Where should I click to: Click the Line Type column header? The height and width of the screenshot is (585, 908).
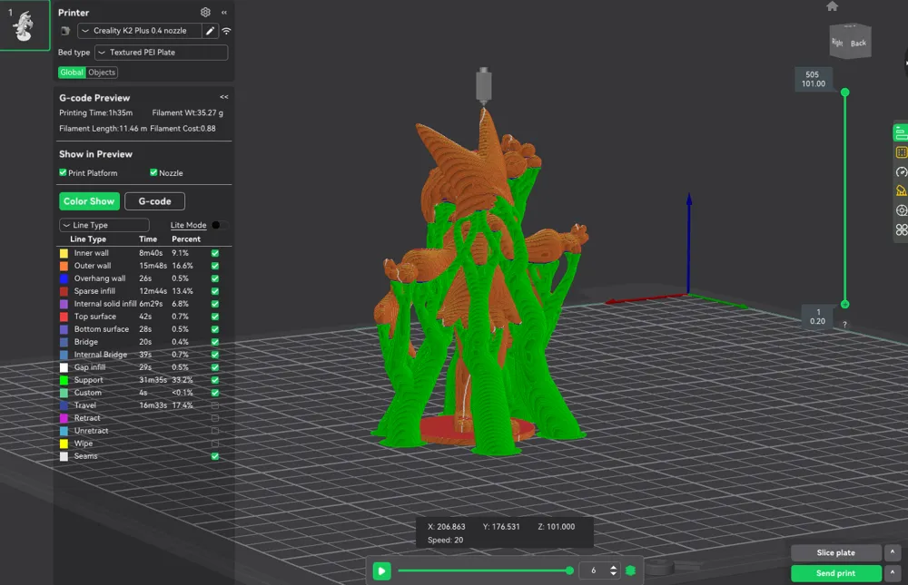(88, 239)
